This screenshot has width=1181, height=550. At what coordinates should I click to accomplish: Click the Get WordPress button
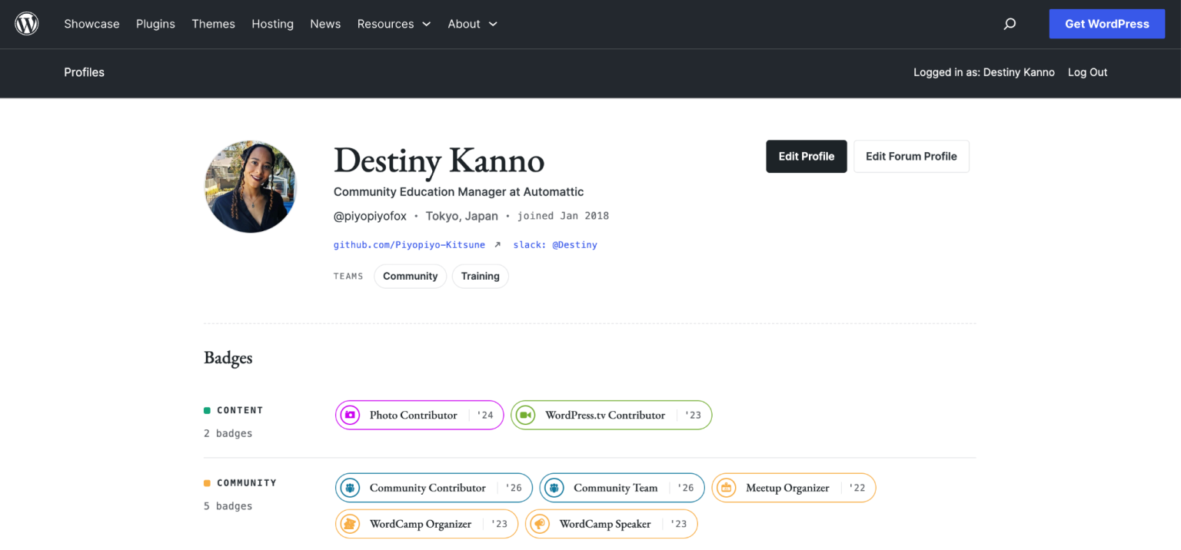(x=1106, y=24)
